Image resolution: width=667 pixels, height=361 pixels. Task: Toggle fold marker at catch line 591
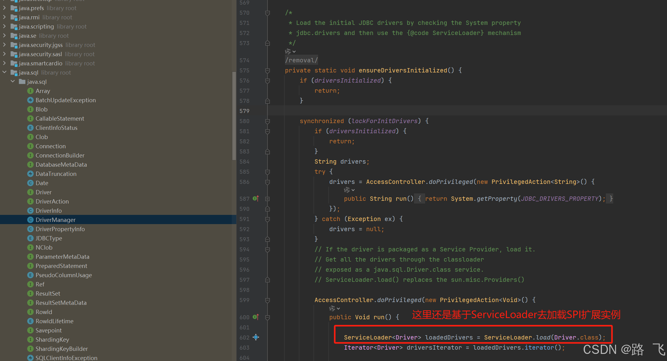pos(267,219)
